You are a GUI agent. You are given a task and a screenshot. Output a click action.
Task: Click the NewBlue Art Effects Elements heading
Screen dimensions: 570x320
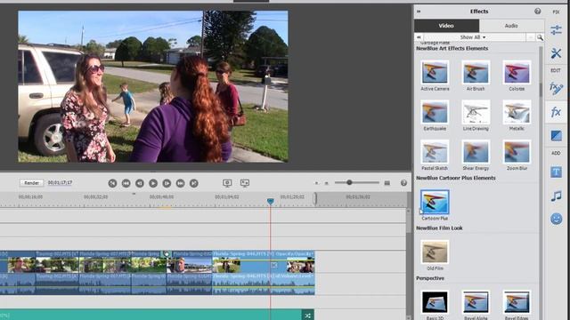click(452, 48)
